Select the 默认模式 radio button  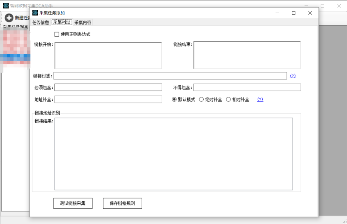coord(174,100)
